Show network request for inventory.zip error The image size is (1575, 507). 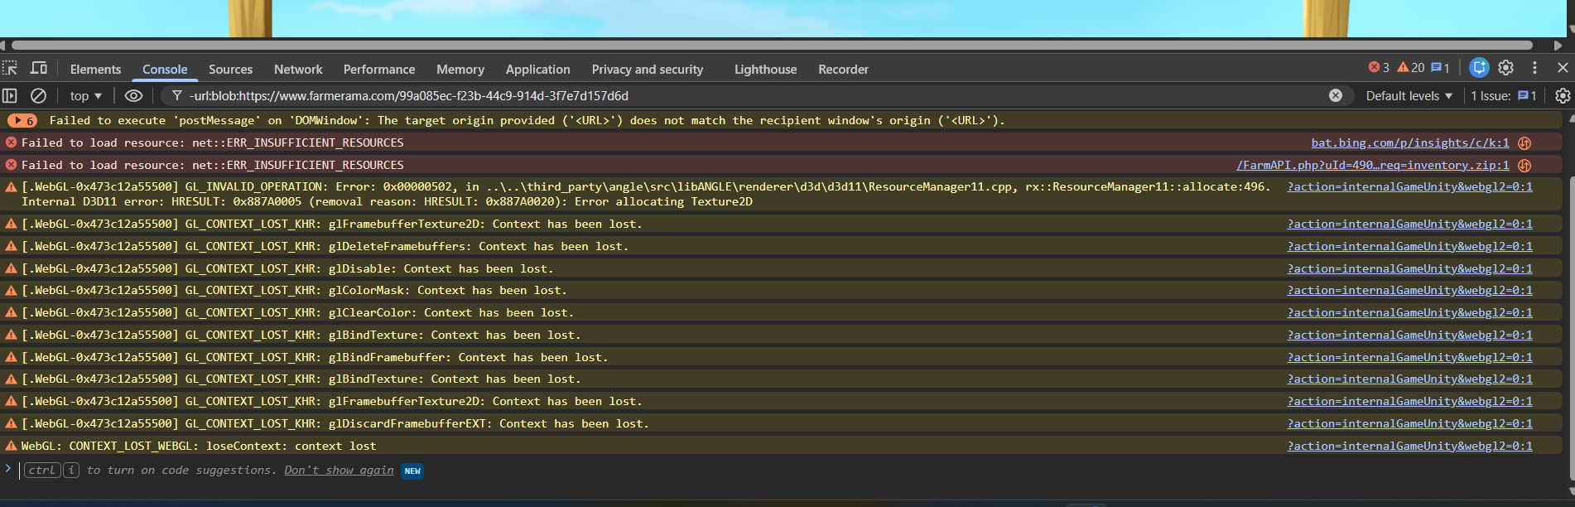(1524, 166)
